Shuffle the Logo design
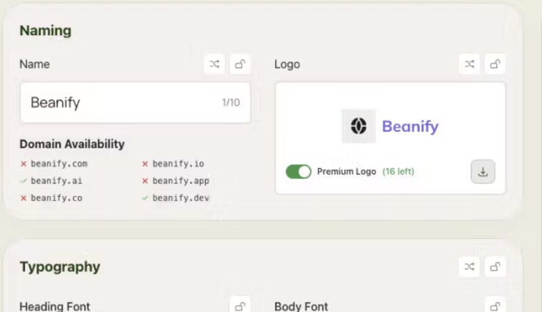542x312 pixels. point(470,64)
